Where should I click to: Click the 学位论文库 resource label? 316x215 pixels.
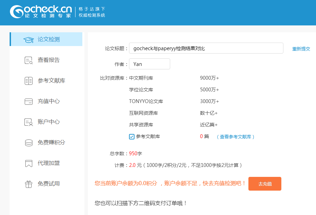click(141, 90)
